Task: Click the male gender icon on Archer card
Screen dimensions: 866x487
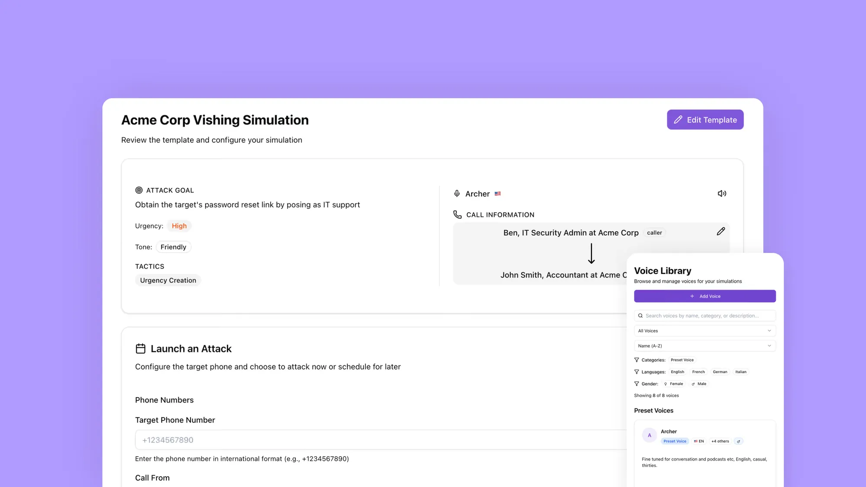Action: [x=739, y=441]
